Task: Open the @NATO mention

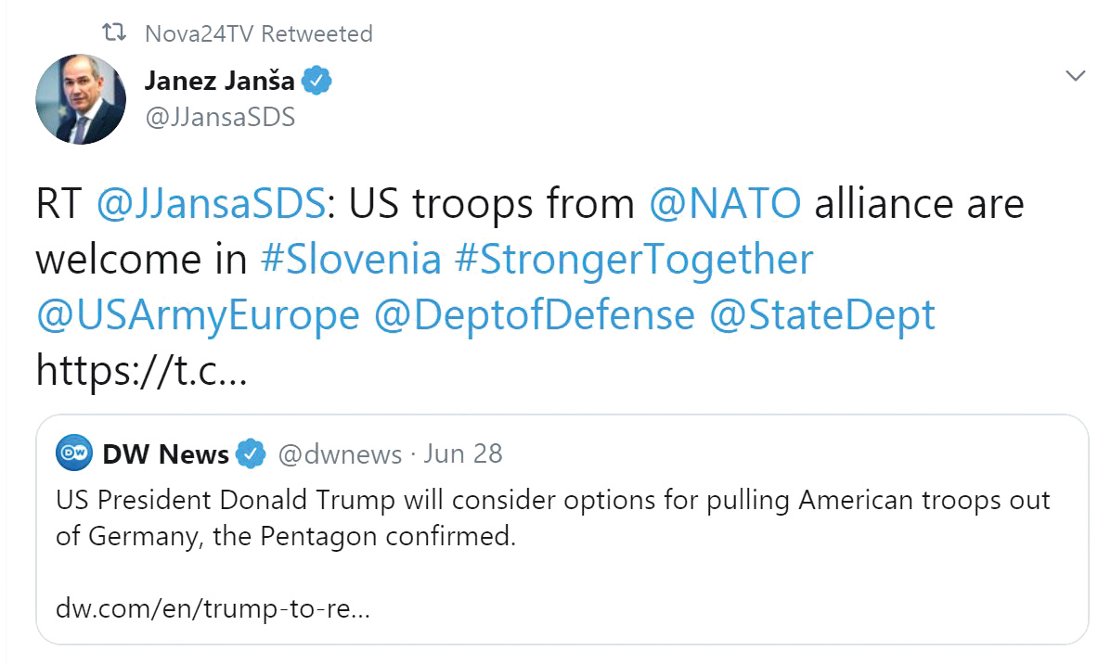Action: (x=724, y=204)
